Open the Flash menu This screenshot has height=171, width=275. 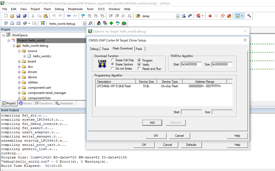[x=47, y=9]
